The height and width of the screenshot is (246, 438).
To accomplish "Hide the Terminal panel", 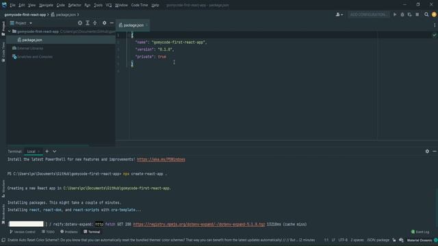I will [435, 151].
